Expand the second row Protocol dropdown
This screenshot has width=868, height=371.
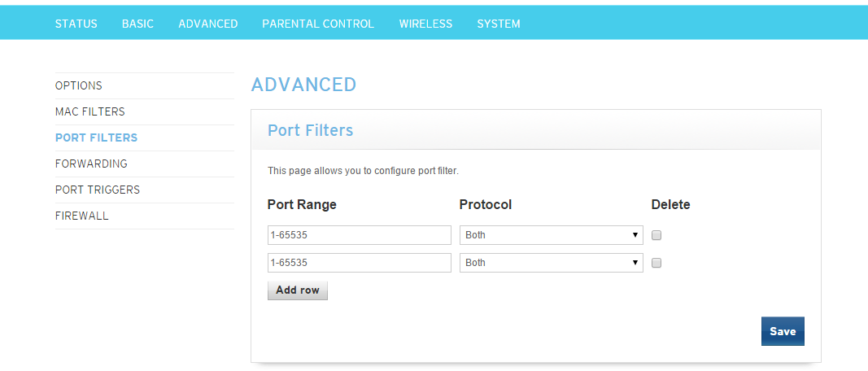(x=551, y=263)
